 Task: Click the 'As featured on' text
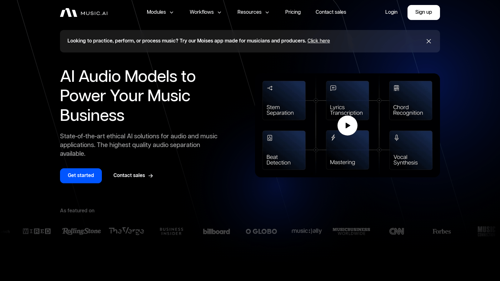tap(77, 211)
